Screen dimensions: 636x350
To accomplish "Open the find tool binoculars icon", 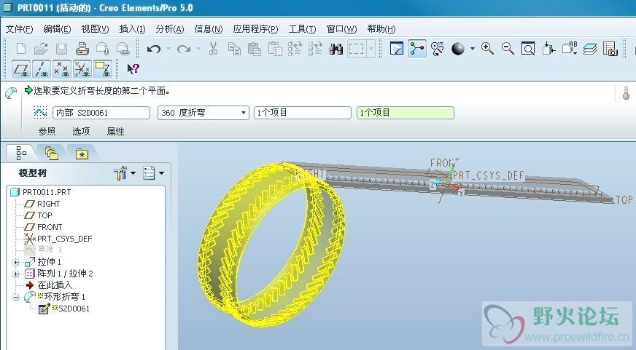I will coord(336,49).
